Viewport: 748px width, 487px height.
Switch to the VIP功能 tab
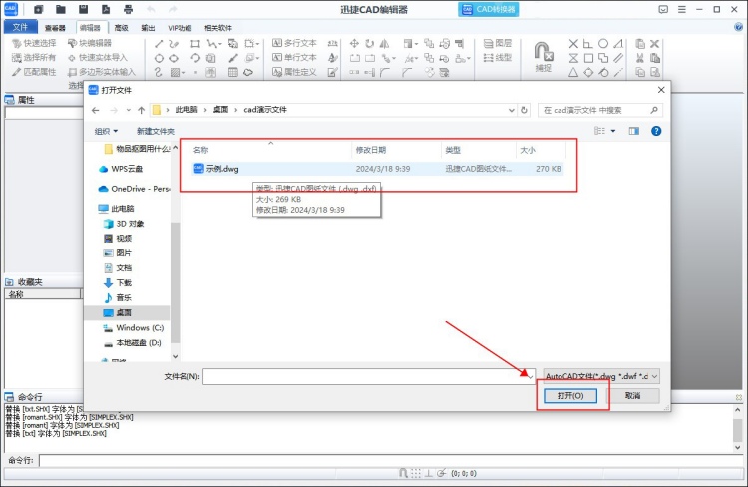point(180,28)
